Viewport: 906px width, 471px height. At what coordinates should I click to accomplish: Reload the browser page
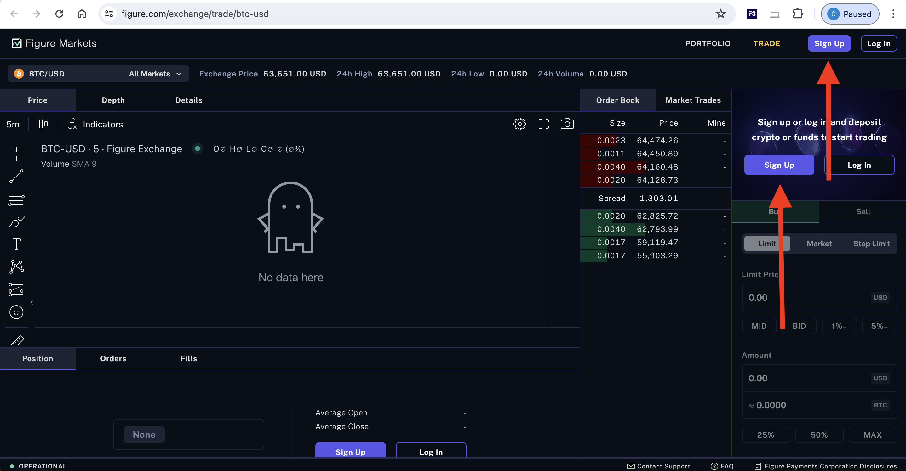tap(59, 14)
